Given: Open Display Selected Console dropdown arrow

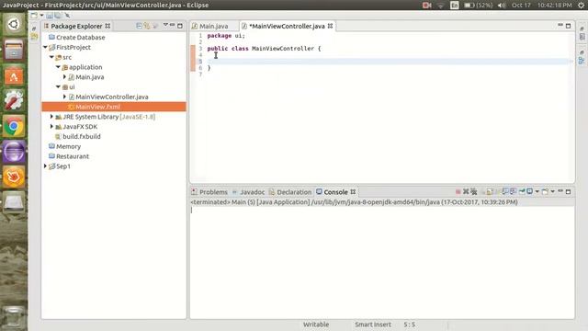Looking at the screenshot, I should (537, 192).
